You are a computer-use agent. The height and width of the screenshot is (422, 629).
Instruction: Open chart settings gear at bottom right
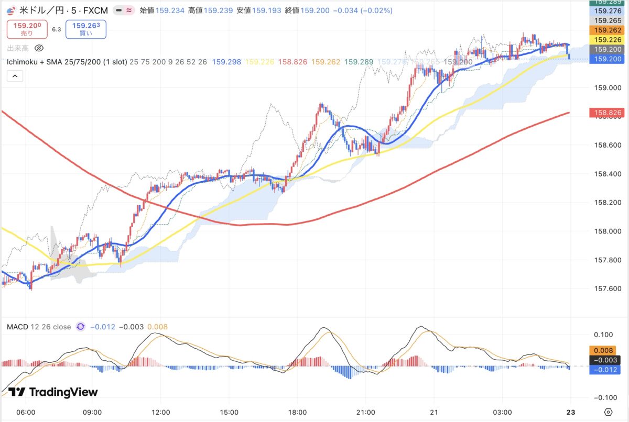[x=608, y=412]
